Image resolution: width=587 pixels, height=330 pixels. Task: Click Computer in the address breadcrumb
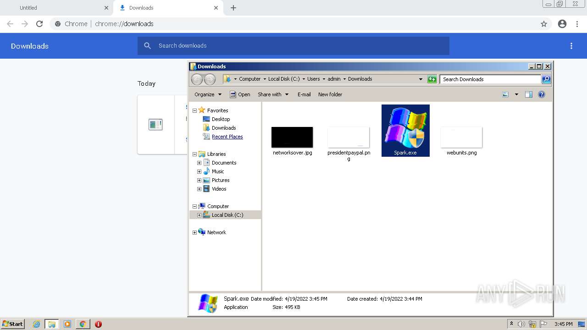249,79
